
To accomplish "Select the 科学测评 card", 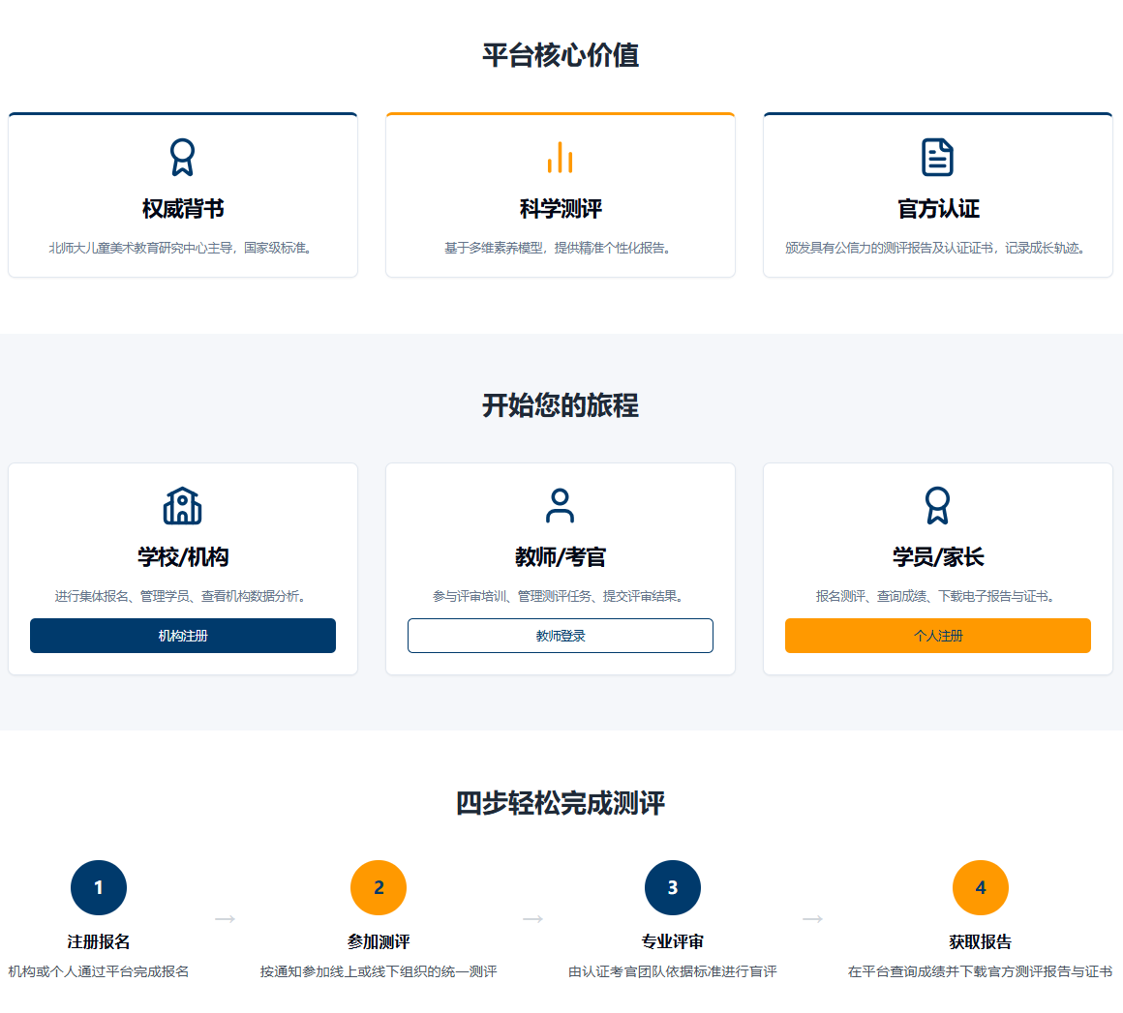I will [x=560, y=194].
